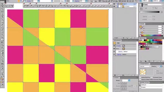This screenshot has width=164, height=92.
Task: Toggle Fill visibility in Appearance panel
Action: (114, 49)
